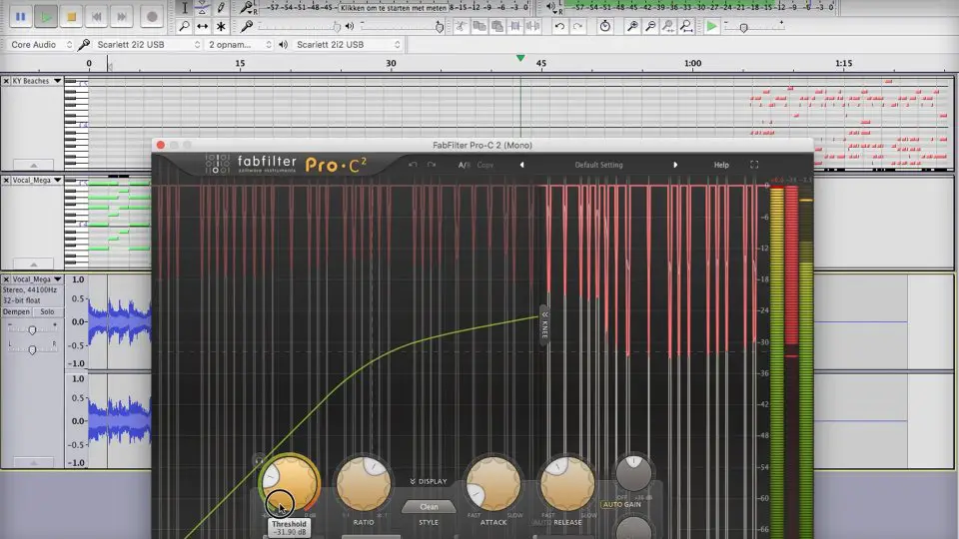
Task: Collapse the KY Beaches track
Action: (x=34, y=165)
